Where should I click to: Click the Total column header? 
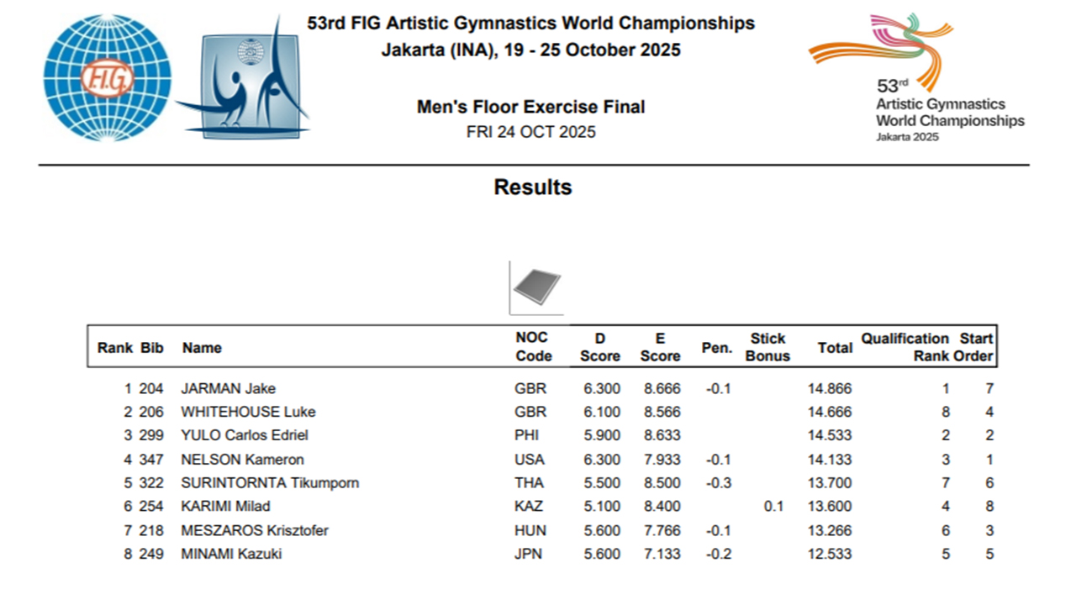835,348
